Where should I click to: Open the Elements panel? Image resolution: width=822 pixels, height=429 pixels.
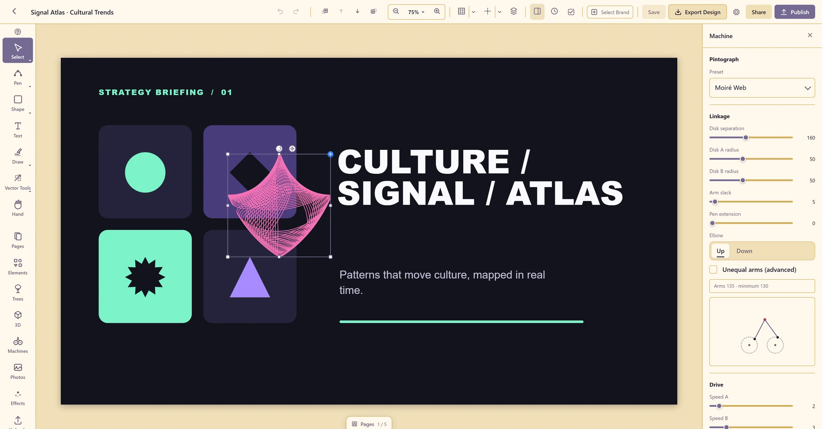18,267
